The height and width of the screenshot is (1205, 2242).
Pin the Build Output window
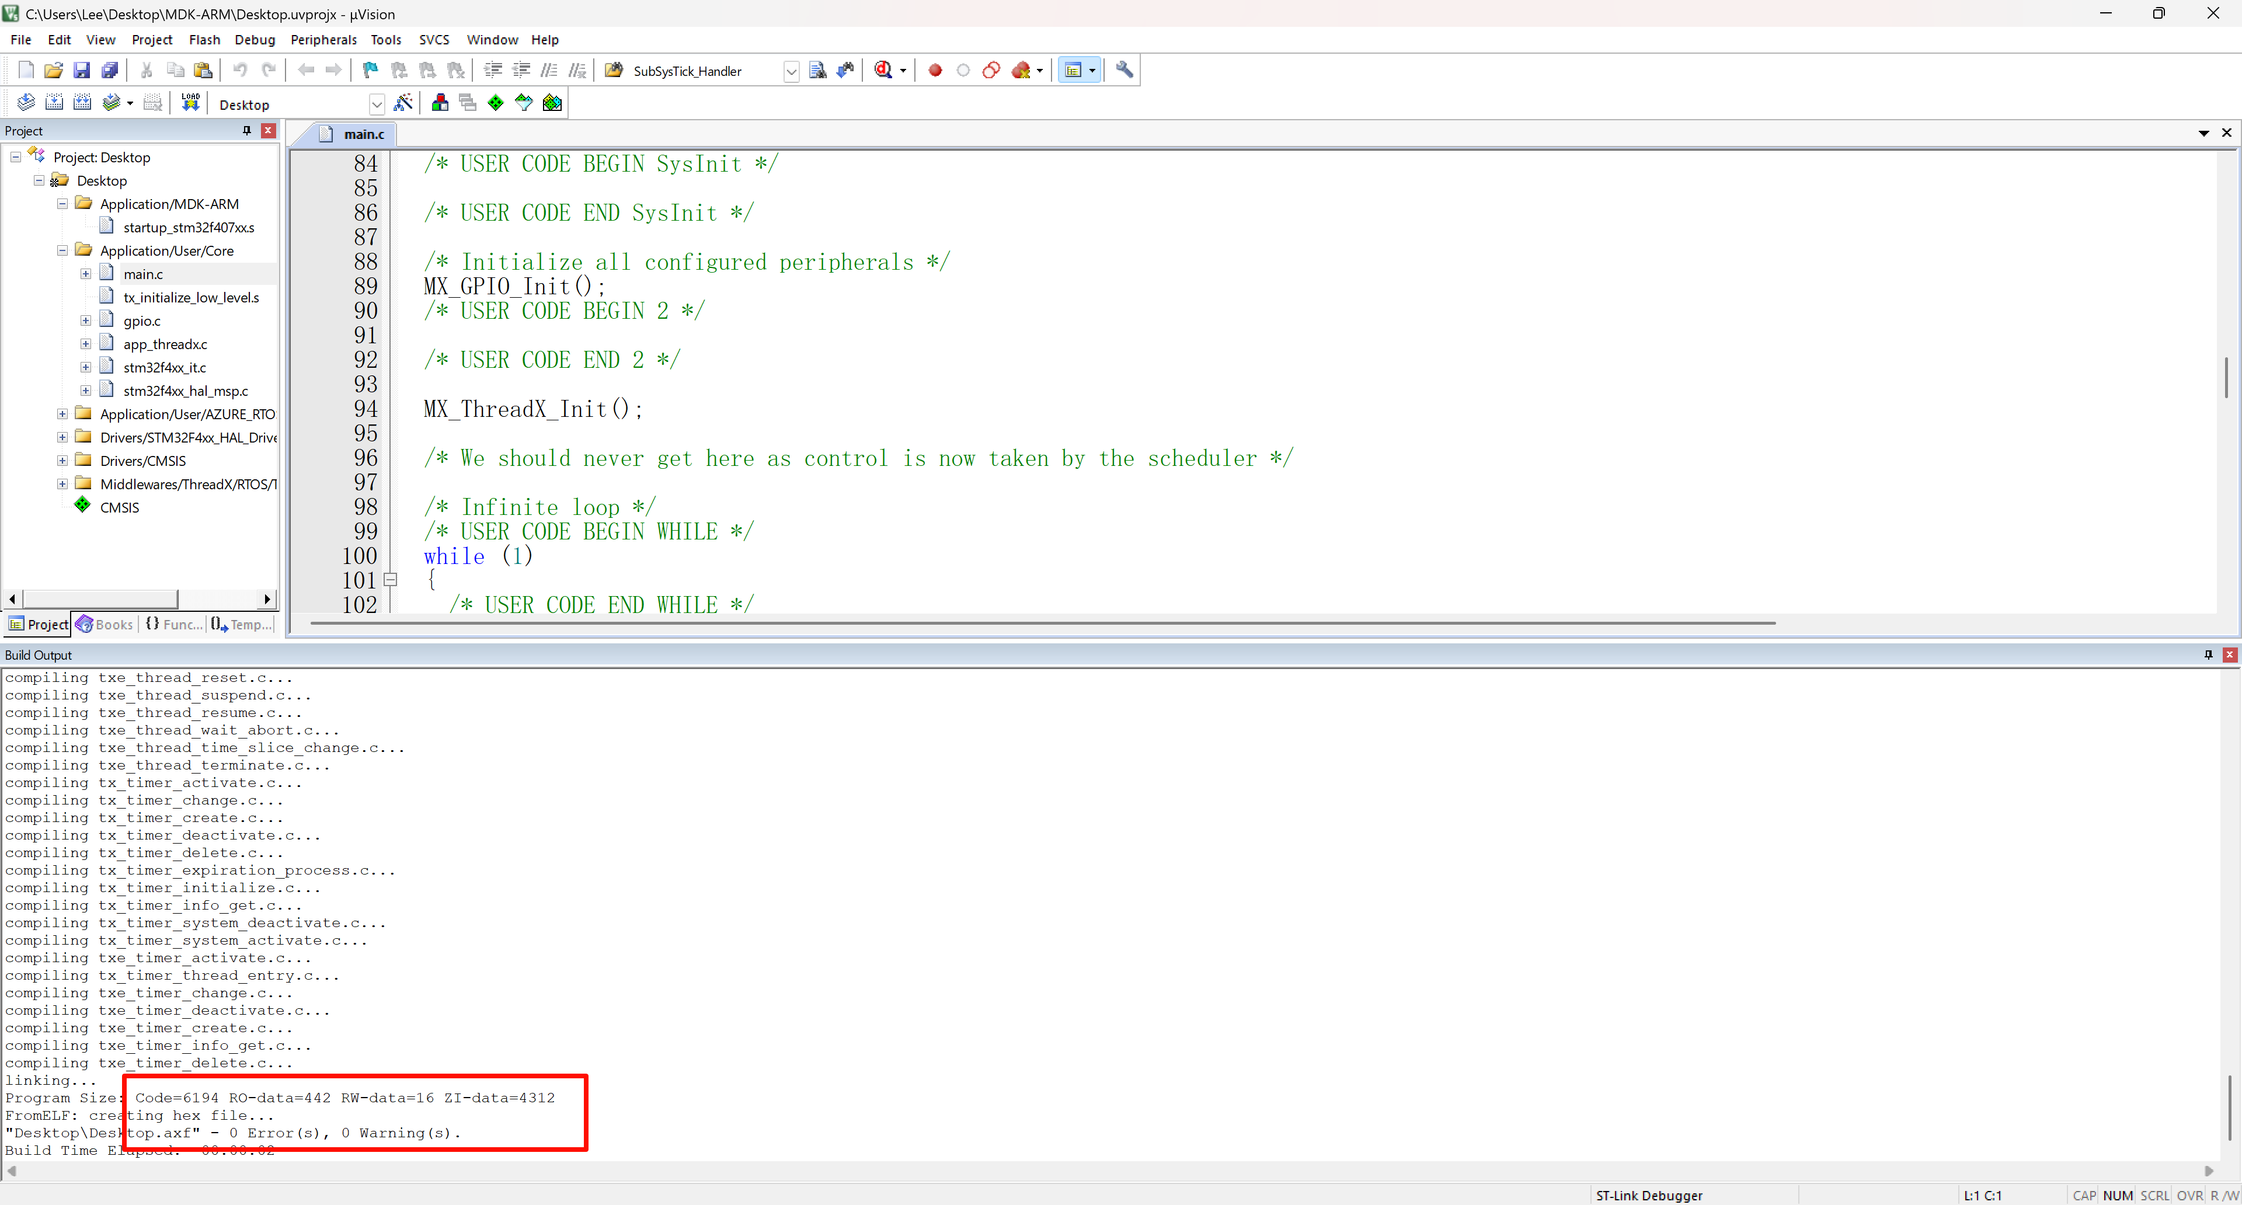[x=2208, y=654]
